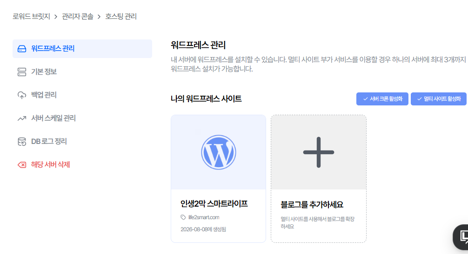
Task: Click the 워드프레스 관리 page heading
Action: pyautogui.click(x=198, y=45)
